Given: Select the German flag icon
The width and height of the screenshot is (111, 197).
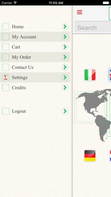Looking at the screenshot, I should [90, 156].
